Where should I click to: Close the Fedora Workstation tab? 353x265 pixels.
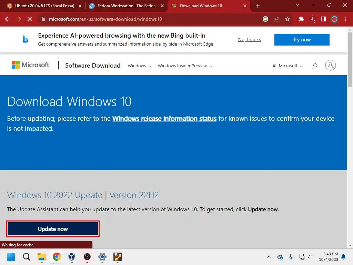coord(162,6)
